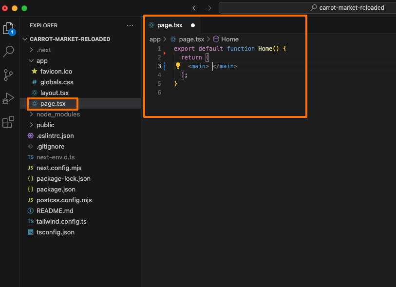
Task: Click the Home function name on line 1
Action: 265,49
